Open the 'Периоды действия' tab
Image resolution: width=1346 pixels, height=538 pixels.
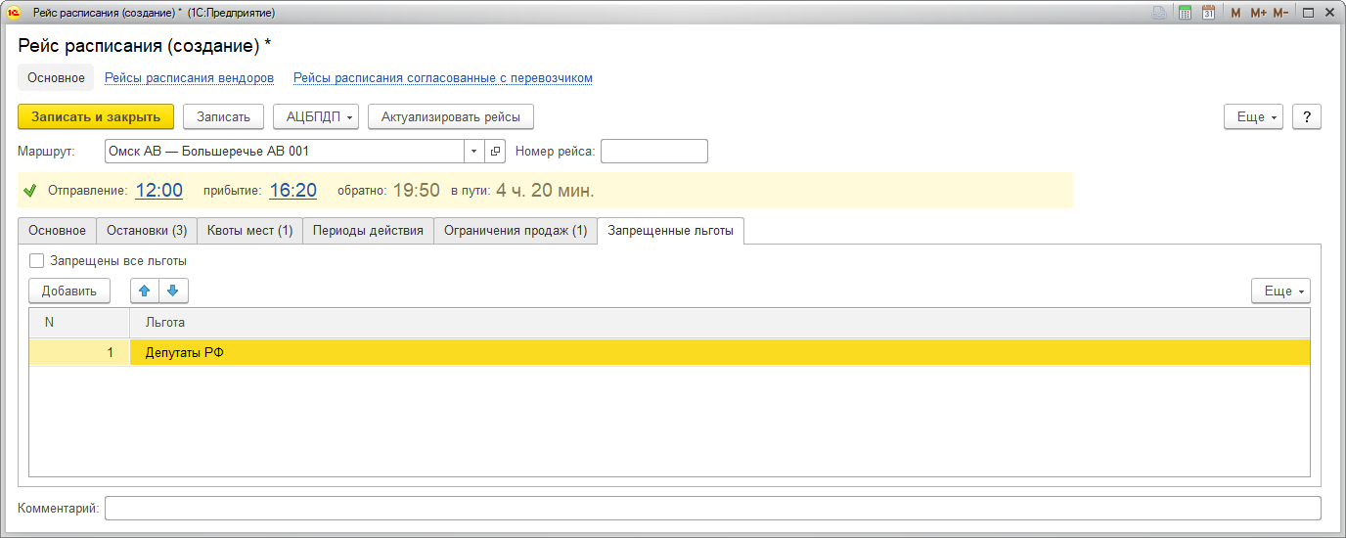coord(368,231)
